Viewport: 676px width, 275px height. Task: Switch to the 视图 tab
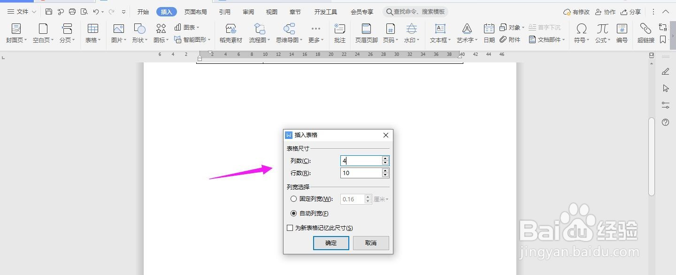click(272, 12)
